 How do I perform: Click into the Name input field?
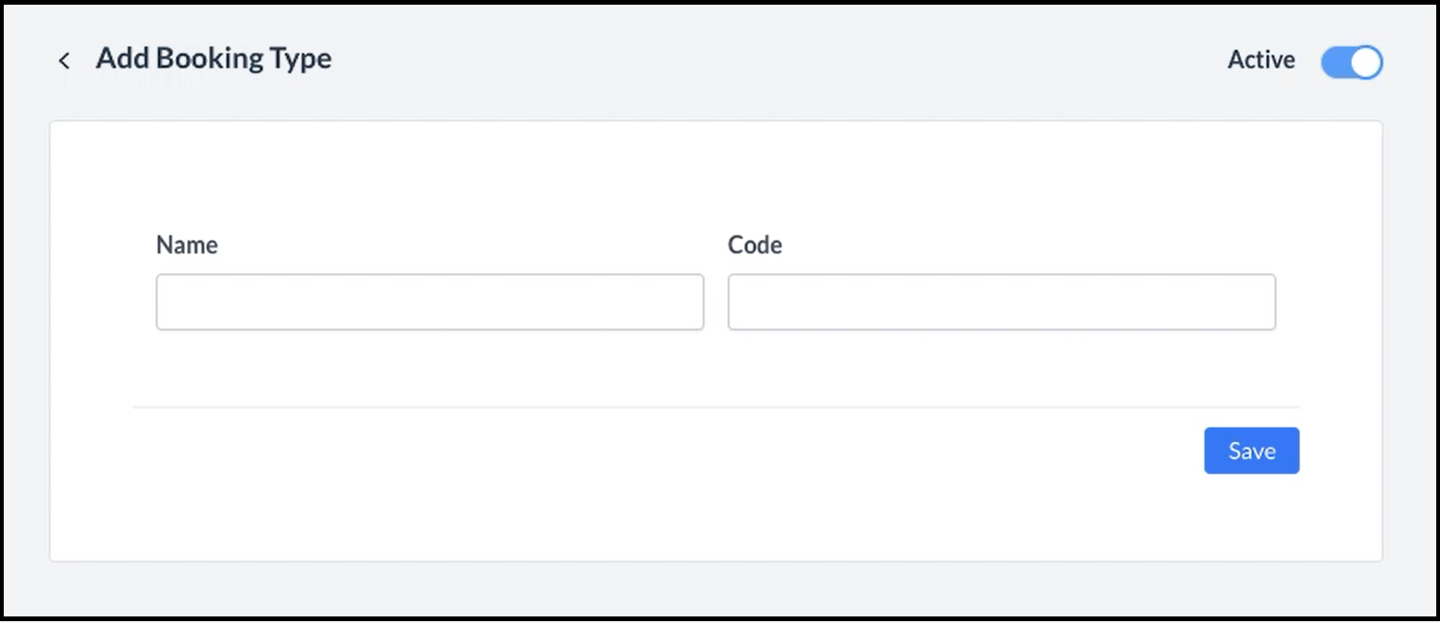(x=429, y=302)
